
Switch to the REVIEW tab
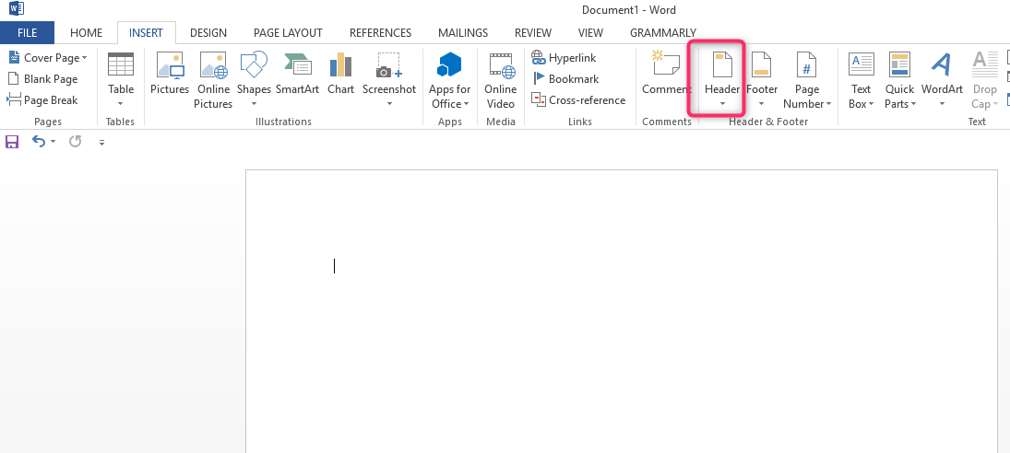(x=533, y=33)
